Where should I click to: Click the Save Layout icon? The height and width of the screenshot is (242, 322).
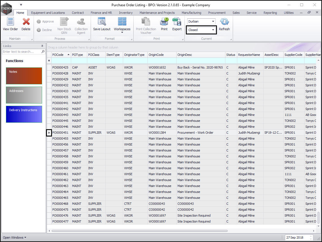click(102, 22)
